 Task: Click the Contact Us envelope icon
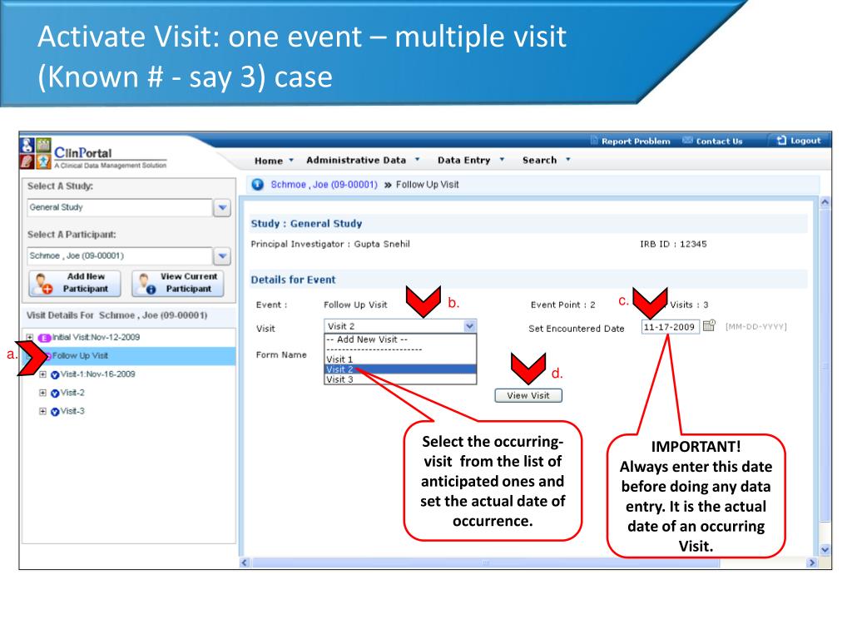click(x=687, y=140)
